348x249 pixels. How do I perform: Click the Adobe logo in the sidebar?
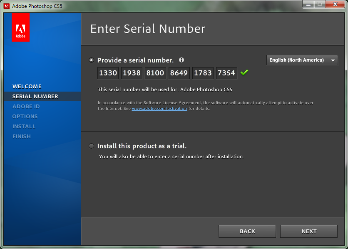(x=20, y=27)
